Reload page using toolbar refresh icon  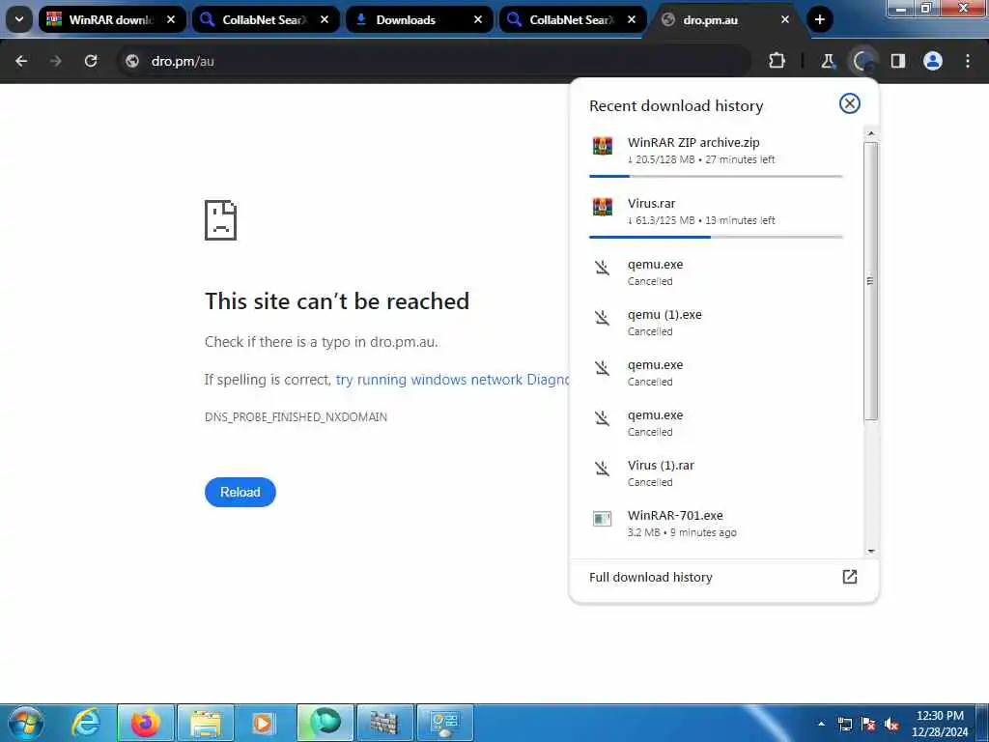point(91,61)
